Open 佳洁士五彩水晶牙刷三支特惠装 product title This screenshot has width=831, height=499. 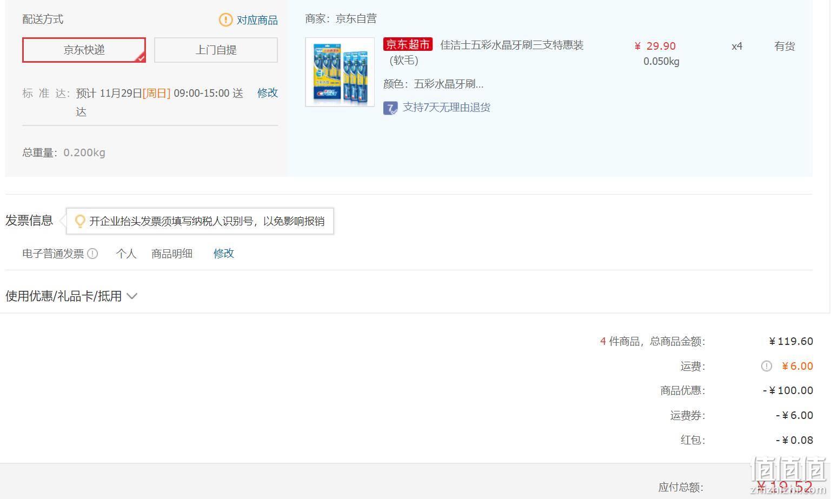click(511, 45)
